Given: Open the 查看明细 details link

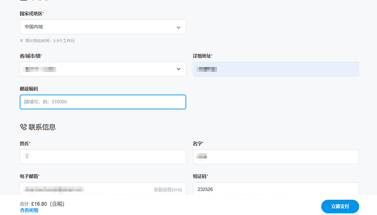Looking at the screenshot, I should click(x=29, y=211).
